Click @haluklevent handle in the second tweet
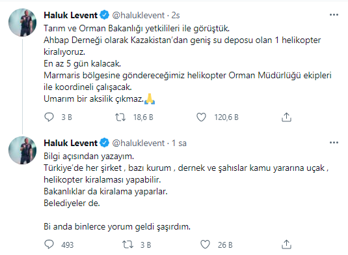 (139, 143)
